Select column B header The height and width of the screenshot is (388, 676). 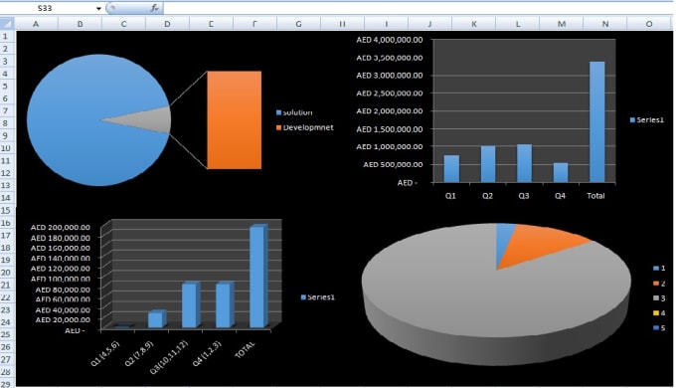coord(80,24)
